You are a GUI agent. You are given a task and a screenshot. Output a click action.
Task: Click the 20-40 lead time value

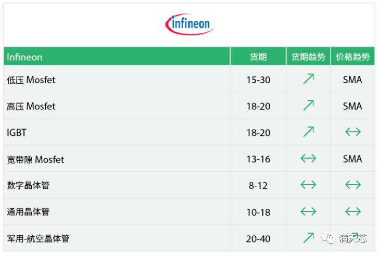click(258, 239)
